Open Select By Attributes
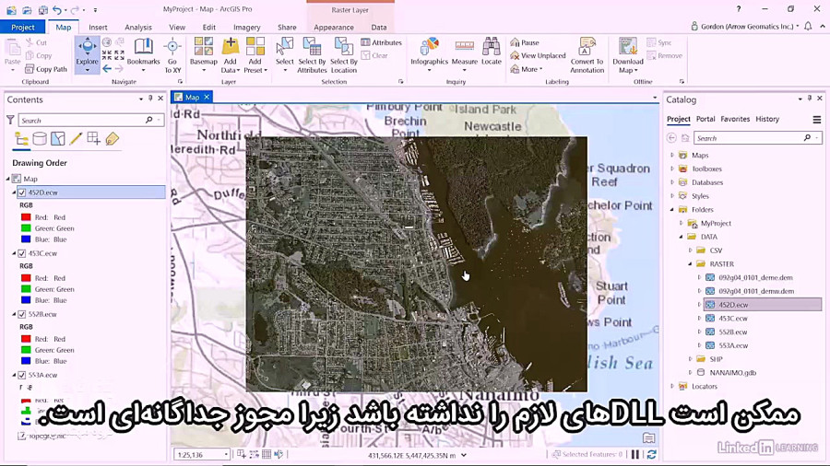 point(312,55)
